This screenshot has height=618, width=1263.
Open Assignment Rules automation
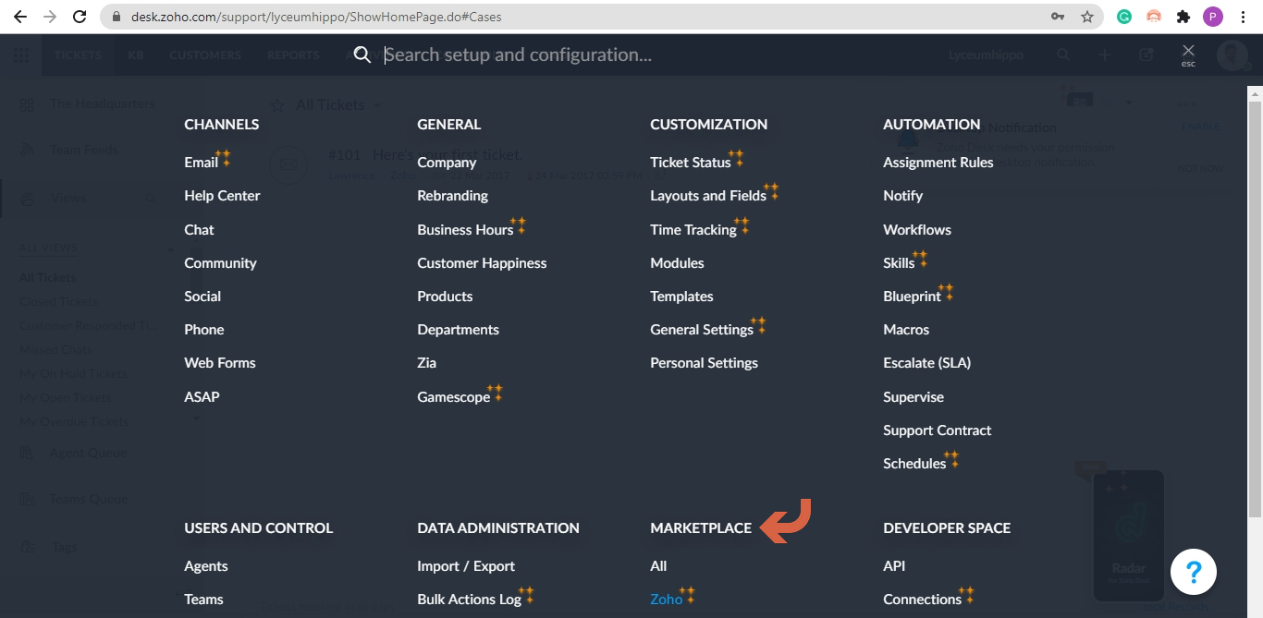coord(938,162)
